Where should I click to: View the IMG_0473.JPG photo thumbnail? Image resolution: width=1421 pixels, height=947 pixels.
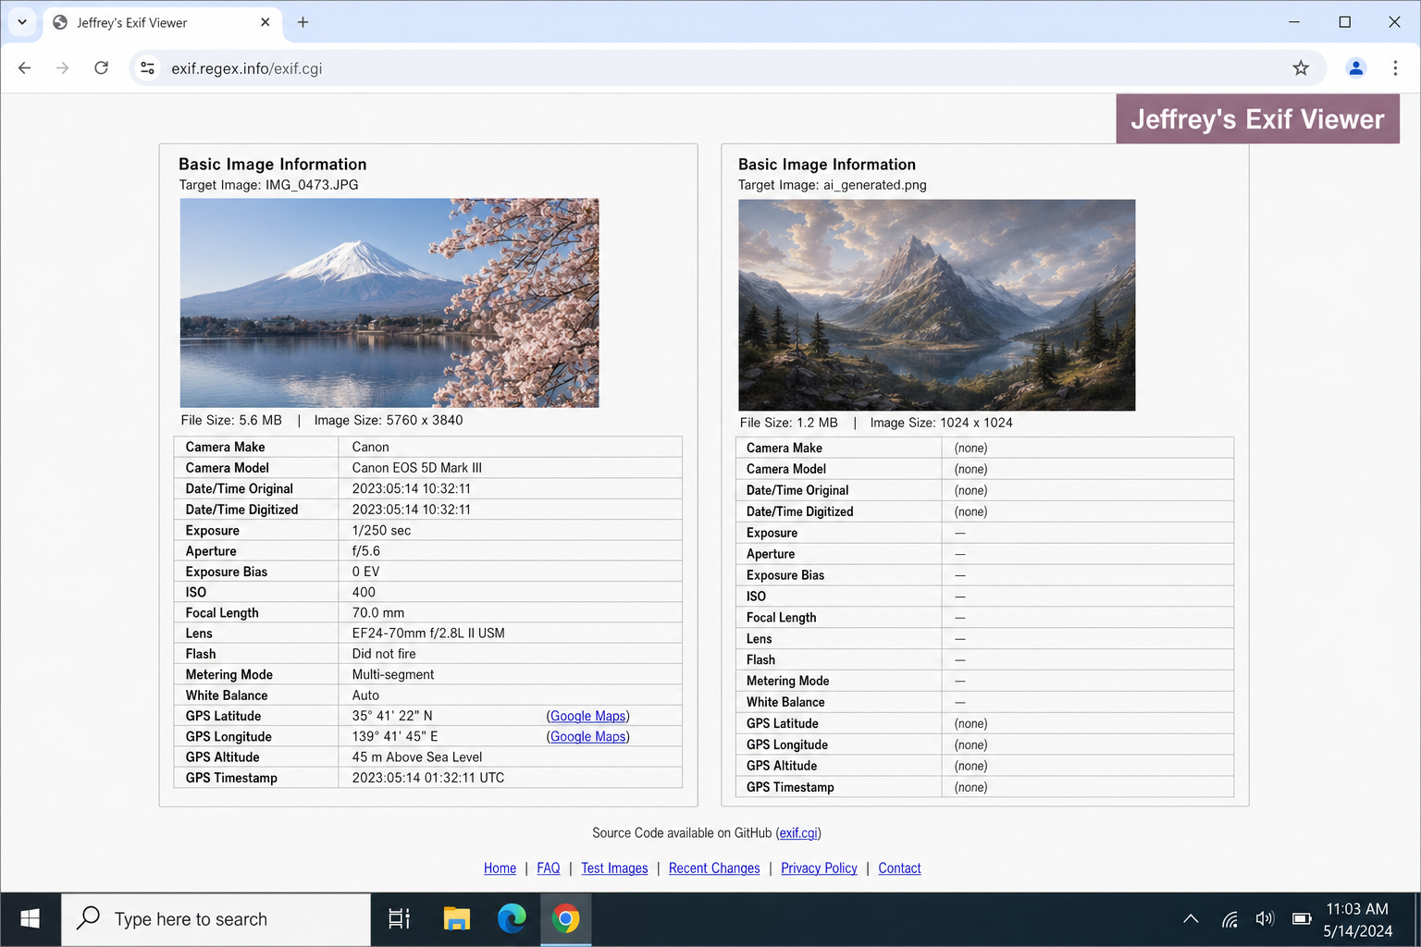[x=389, y=302]
